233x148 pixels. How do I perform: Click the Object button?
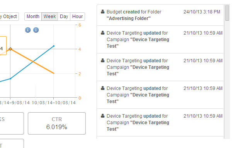(9, 17)
